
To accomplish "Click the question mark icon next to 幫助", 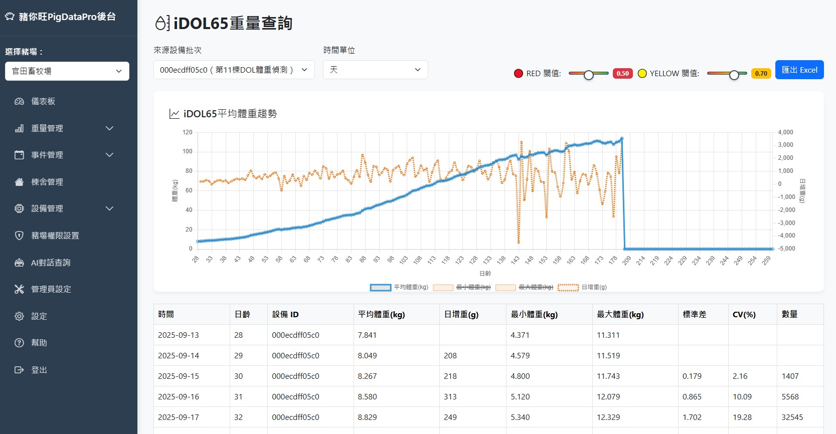I will point(19,343).
